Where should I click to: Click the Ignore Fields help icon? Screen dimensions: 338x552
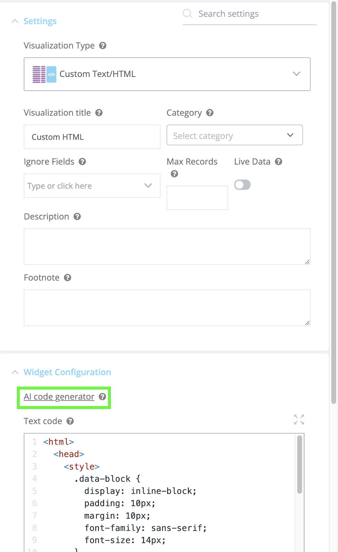(82, 161)
